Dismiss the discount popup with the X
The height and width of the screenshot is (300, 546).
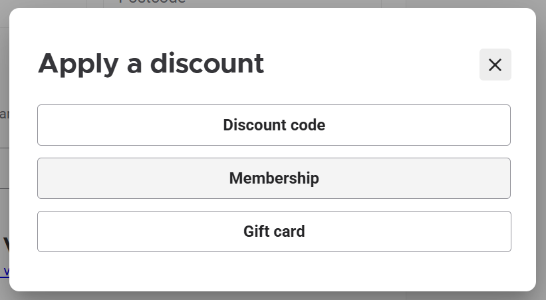pos(495,65)
